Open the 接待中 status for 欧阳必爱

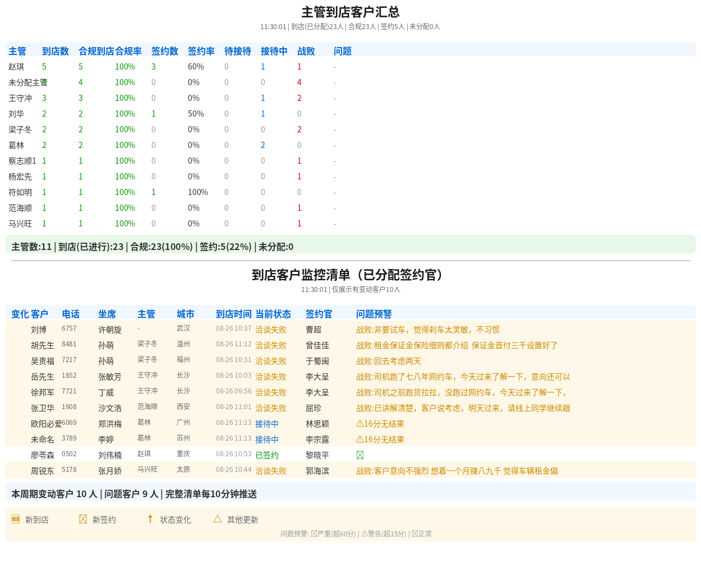[x=267, y=424]
